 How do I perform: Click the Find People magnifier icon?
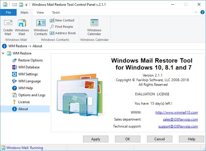pyautogui.click(x=52, y=27)
